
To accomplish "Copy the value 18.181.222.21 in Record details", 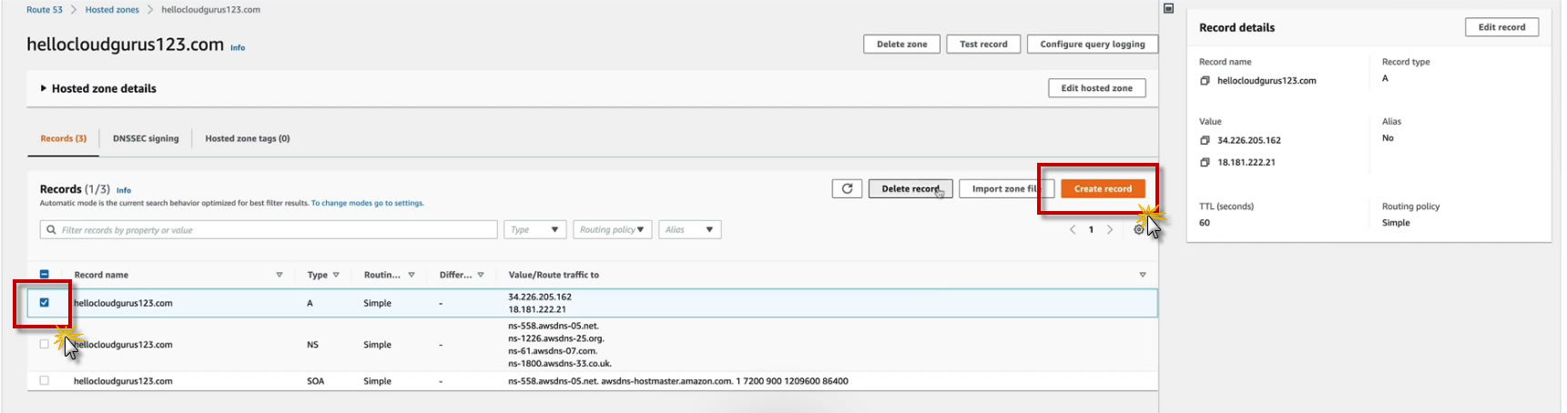I will [1205, 162].
